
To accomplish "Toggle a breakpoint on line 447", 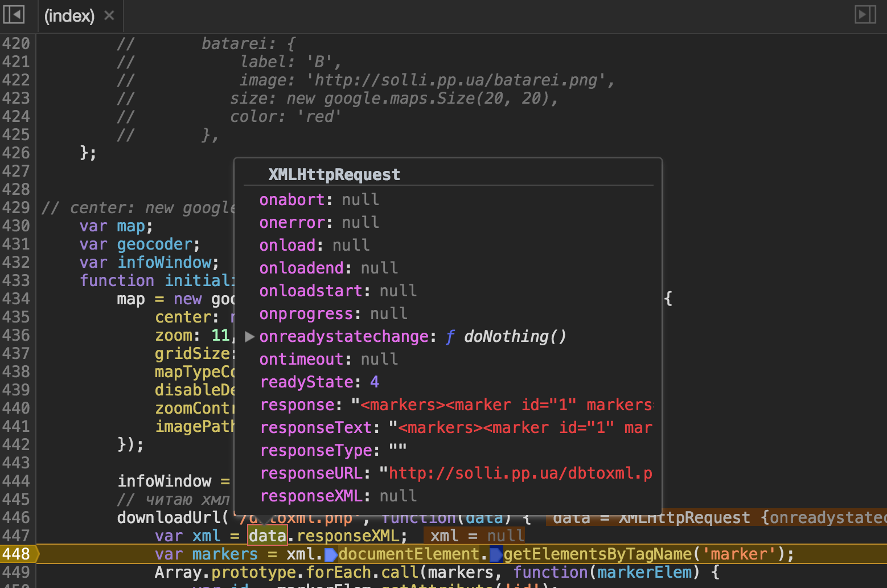I will pyautogui.click(x=17, y=536).
